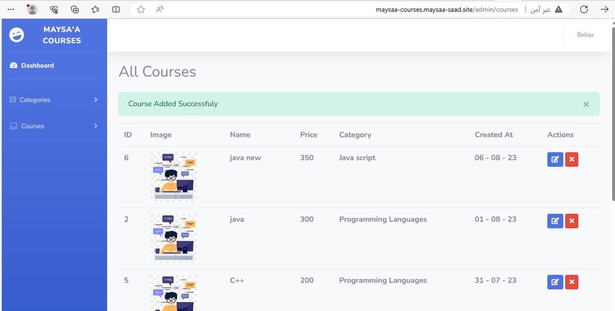Click the Dashboard gauge icon

point(13,65)
